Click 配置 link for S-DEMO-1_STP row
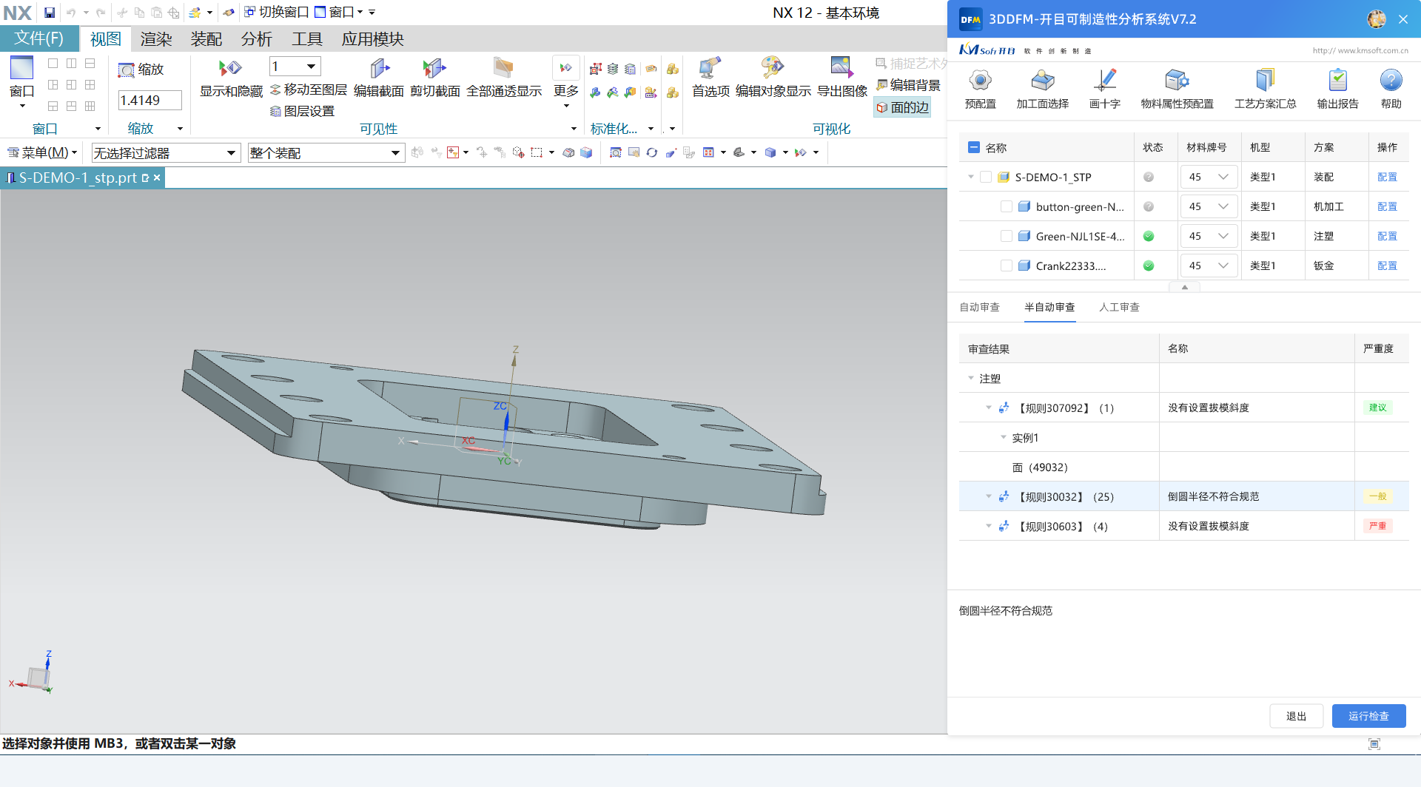1421x787 pixels. (x=1387, y=178)
